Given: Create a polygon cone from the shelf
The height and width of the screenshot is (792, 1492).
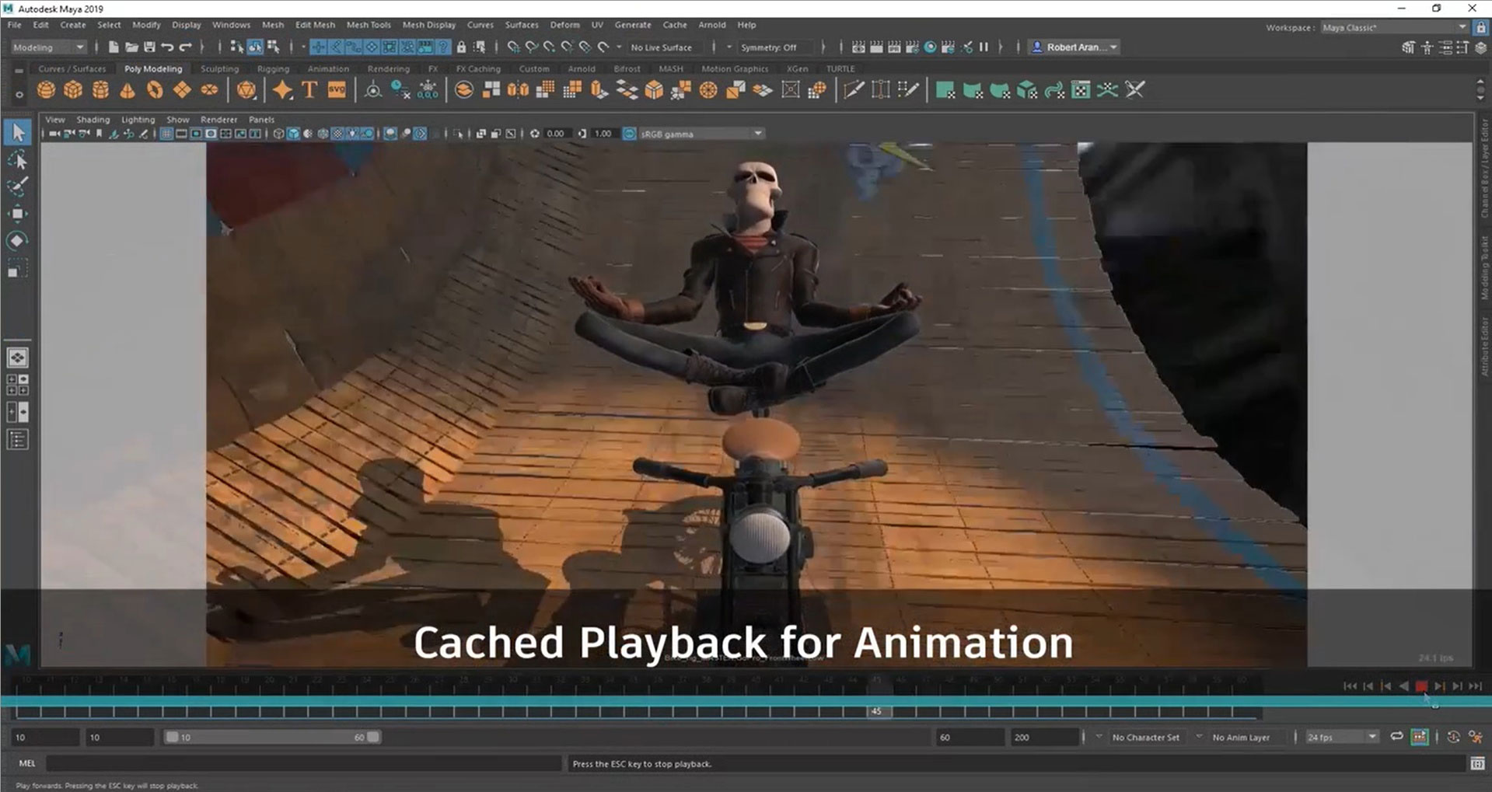Looking at the screenshot, I should [x=128, y=90].
